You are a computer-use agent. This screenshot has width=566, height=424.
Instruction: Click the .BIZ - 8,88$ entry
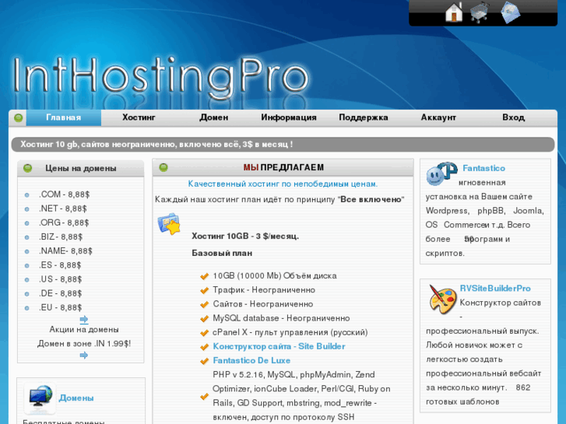61,237
